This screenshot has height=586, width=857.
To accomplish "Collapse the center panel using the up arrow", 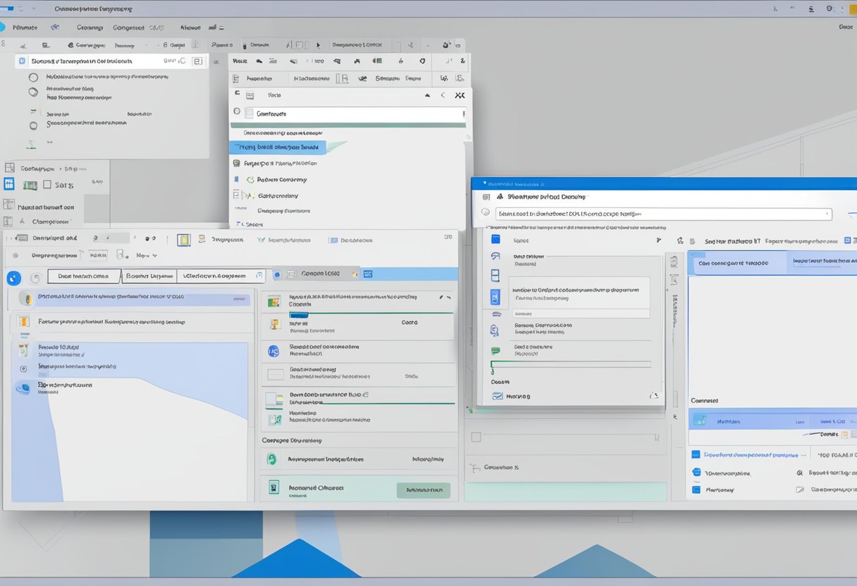I will pyautogui.click(x=427, y=95).
